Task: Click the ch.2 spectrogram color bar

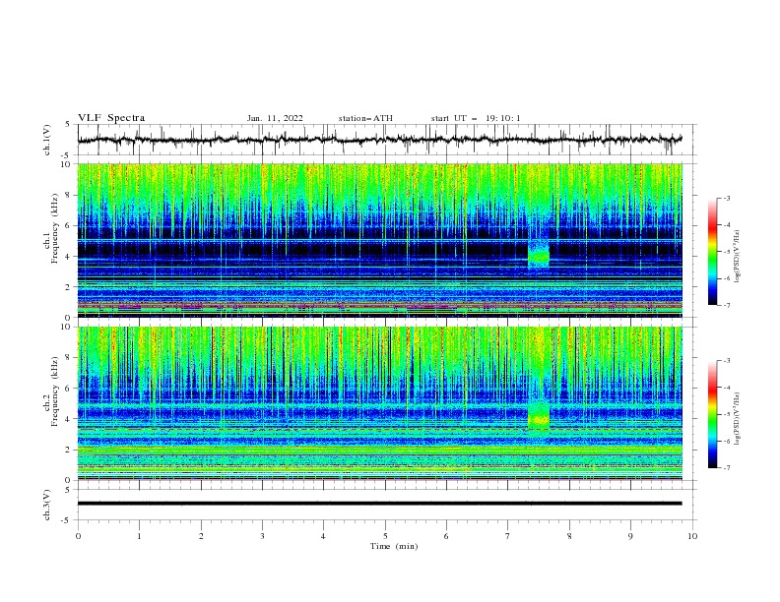Action: coord(712,414)
